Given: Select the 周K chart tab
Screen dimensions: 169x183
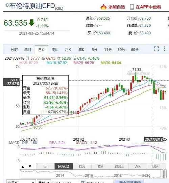Looking at the screenshot, I should (54, 50).
